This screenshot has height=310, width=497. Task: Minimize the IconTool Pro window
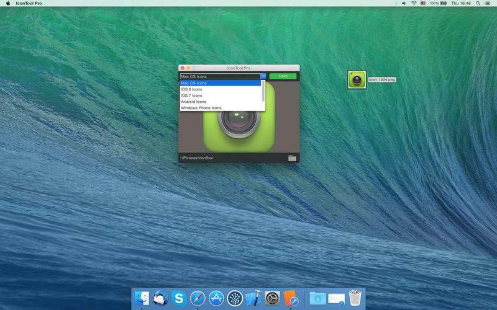click(x=188, y=68)
